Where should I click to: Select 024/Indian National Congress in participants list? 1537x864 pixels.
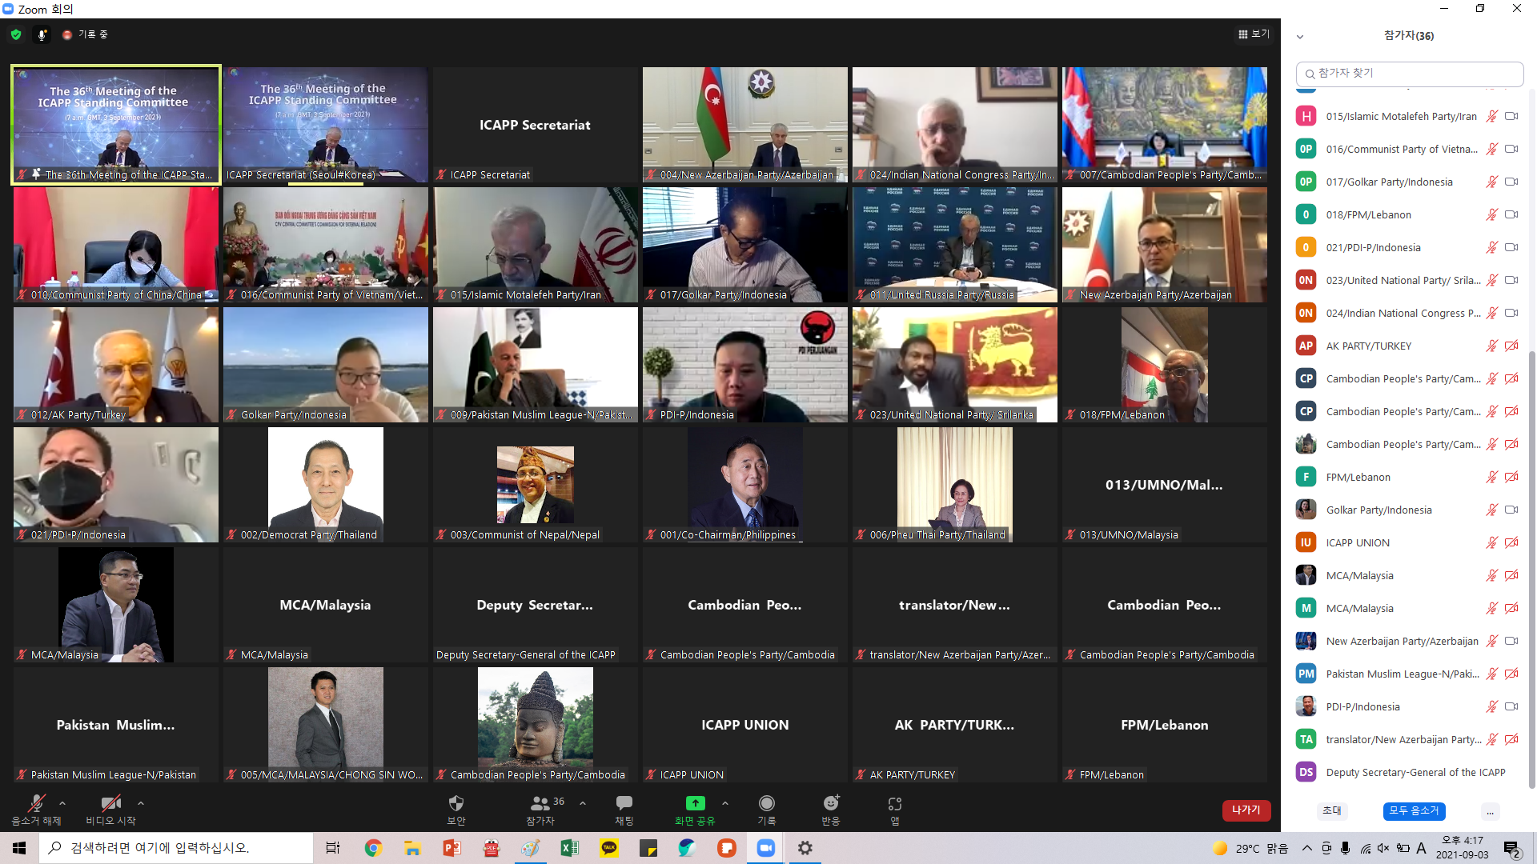coord(1408,314)
